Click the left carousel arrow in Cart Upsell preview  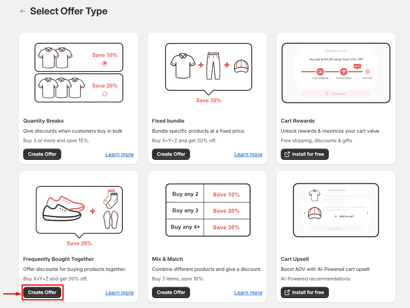[x=305, y=213]
